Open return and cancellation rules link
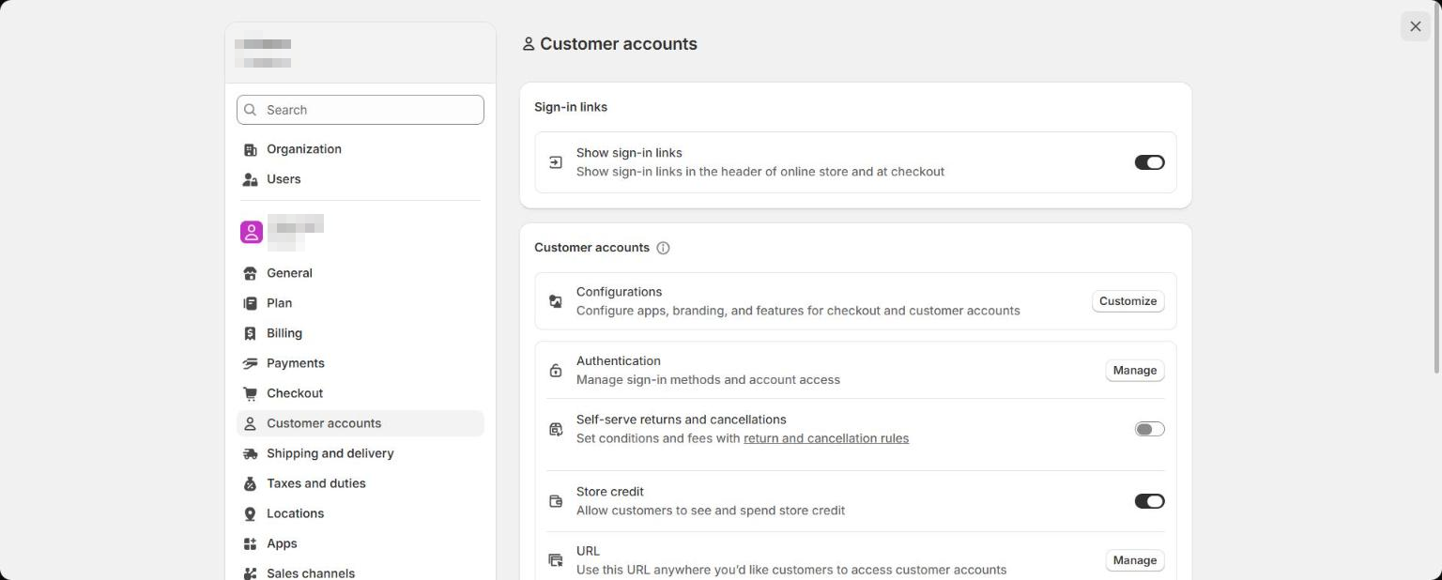1442x580 pixels. click(x=826, y=438)
